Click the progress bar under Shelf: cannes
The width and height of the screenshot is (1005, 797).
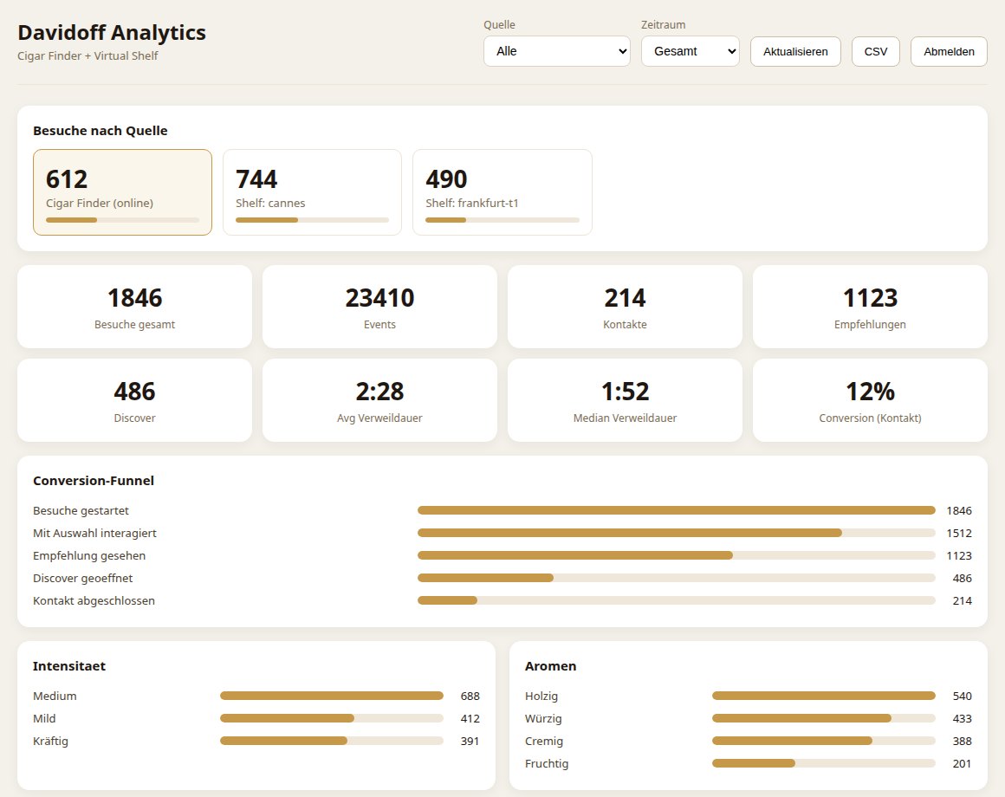tap(312, 220)
